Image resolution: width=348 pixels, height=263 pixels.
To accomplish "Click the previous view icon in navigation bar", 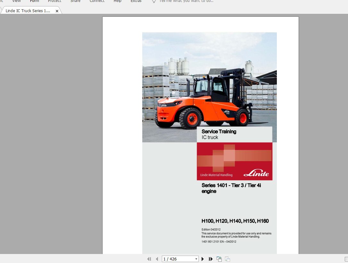I will click(x=219, y=259).
